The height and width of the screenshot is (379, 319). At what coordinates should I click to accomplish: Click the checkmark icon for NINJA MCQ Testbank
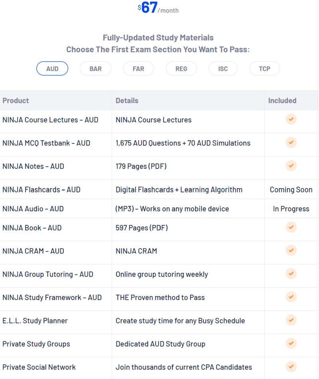pyautogui.click(x=291, y=142)
